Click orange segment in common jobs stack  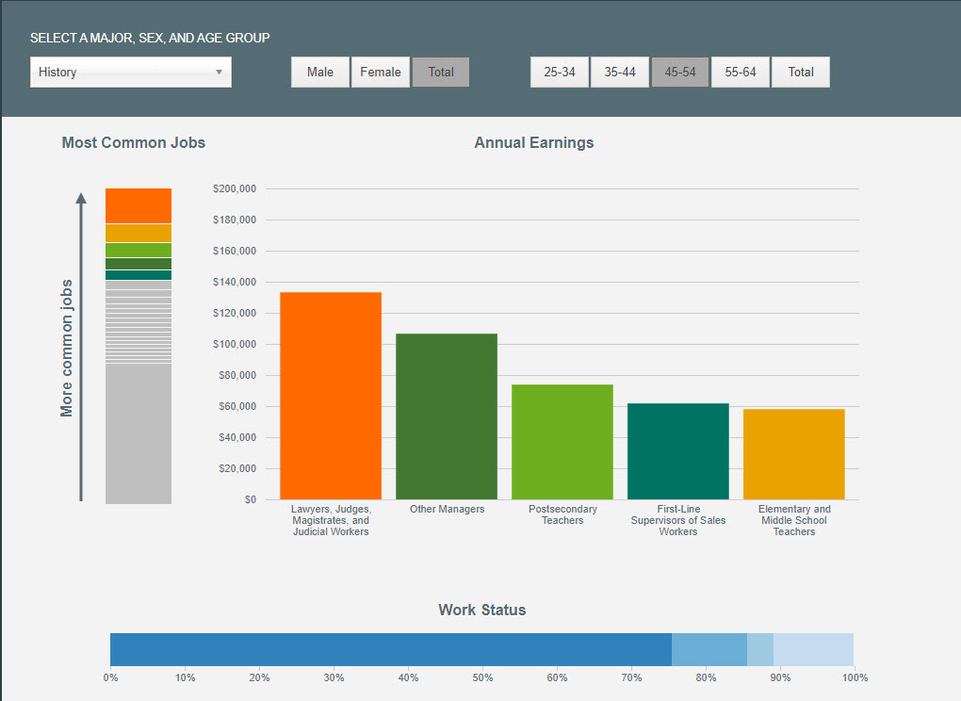point(138,205)
